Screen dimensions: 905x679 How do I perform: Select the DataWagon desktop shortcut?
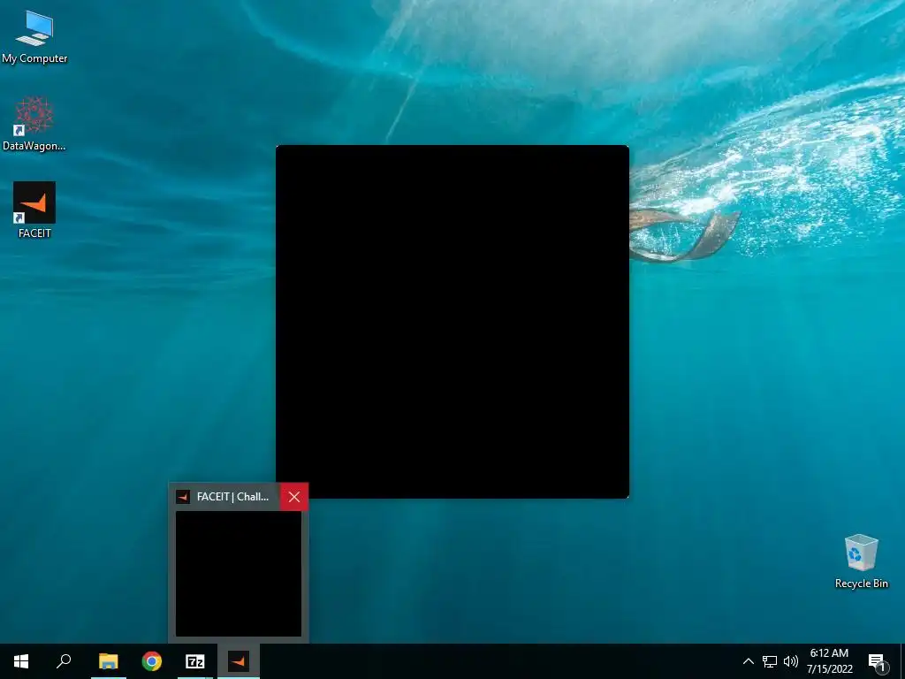pyautogui.click(x=34, y=124)
